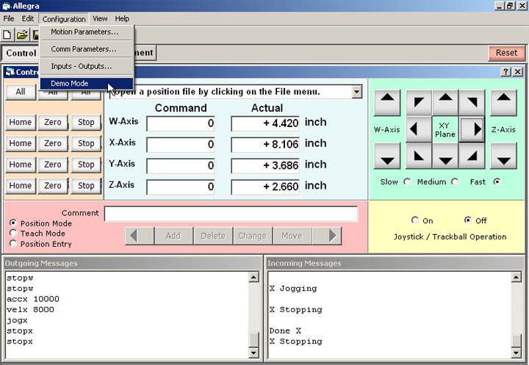Jog W-Axis down arrow button
529x365 pixels.
coord(387,156)
